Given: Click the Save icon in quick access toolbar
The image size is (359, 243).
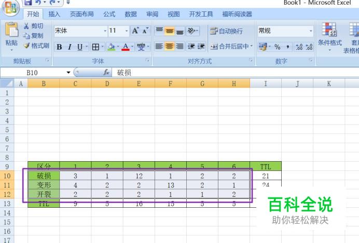Looking at the screenshot, I should [x=28, y=3].
